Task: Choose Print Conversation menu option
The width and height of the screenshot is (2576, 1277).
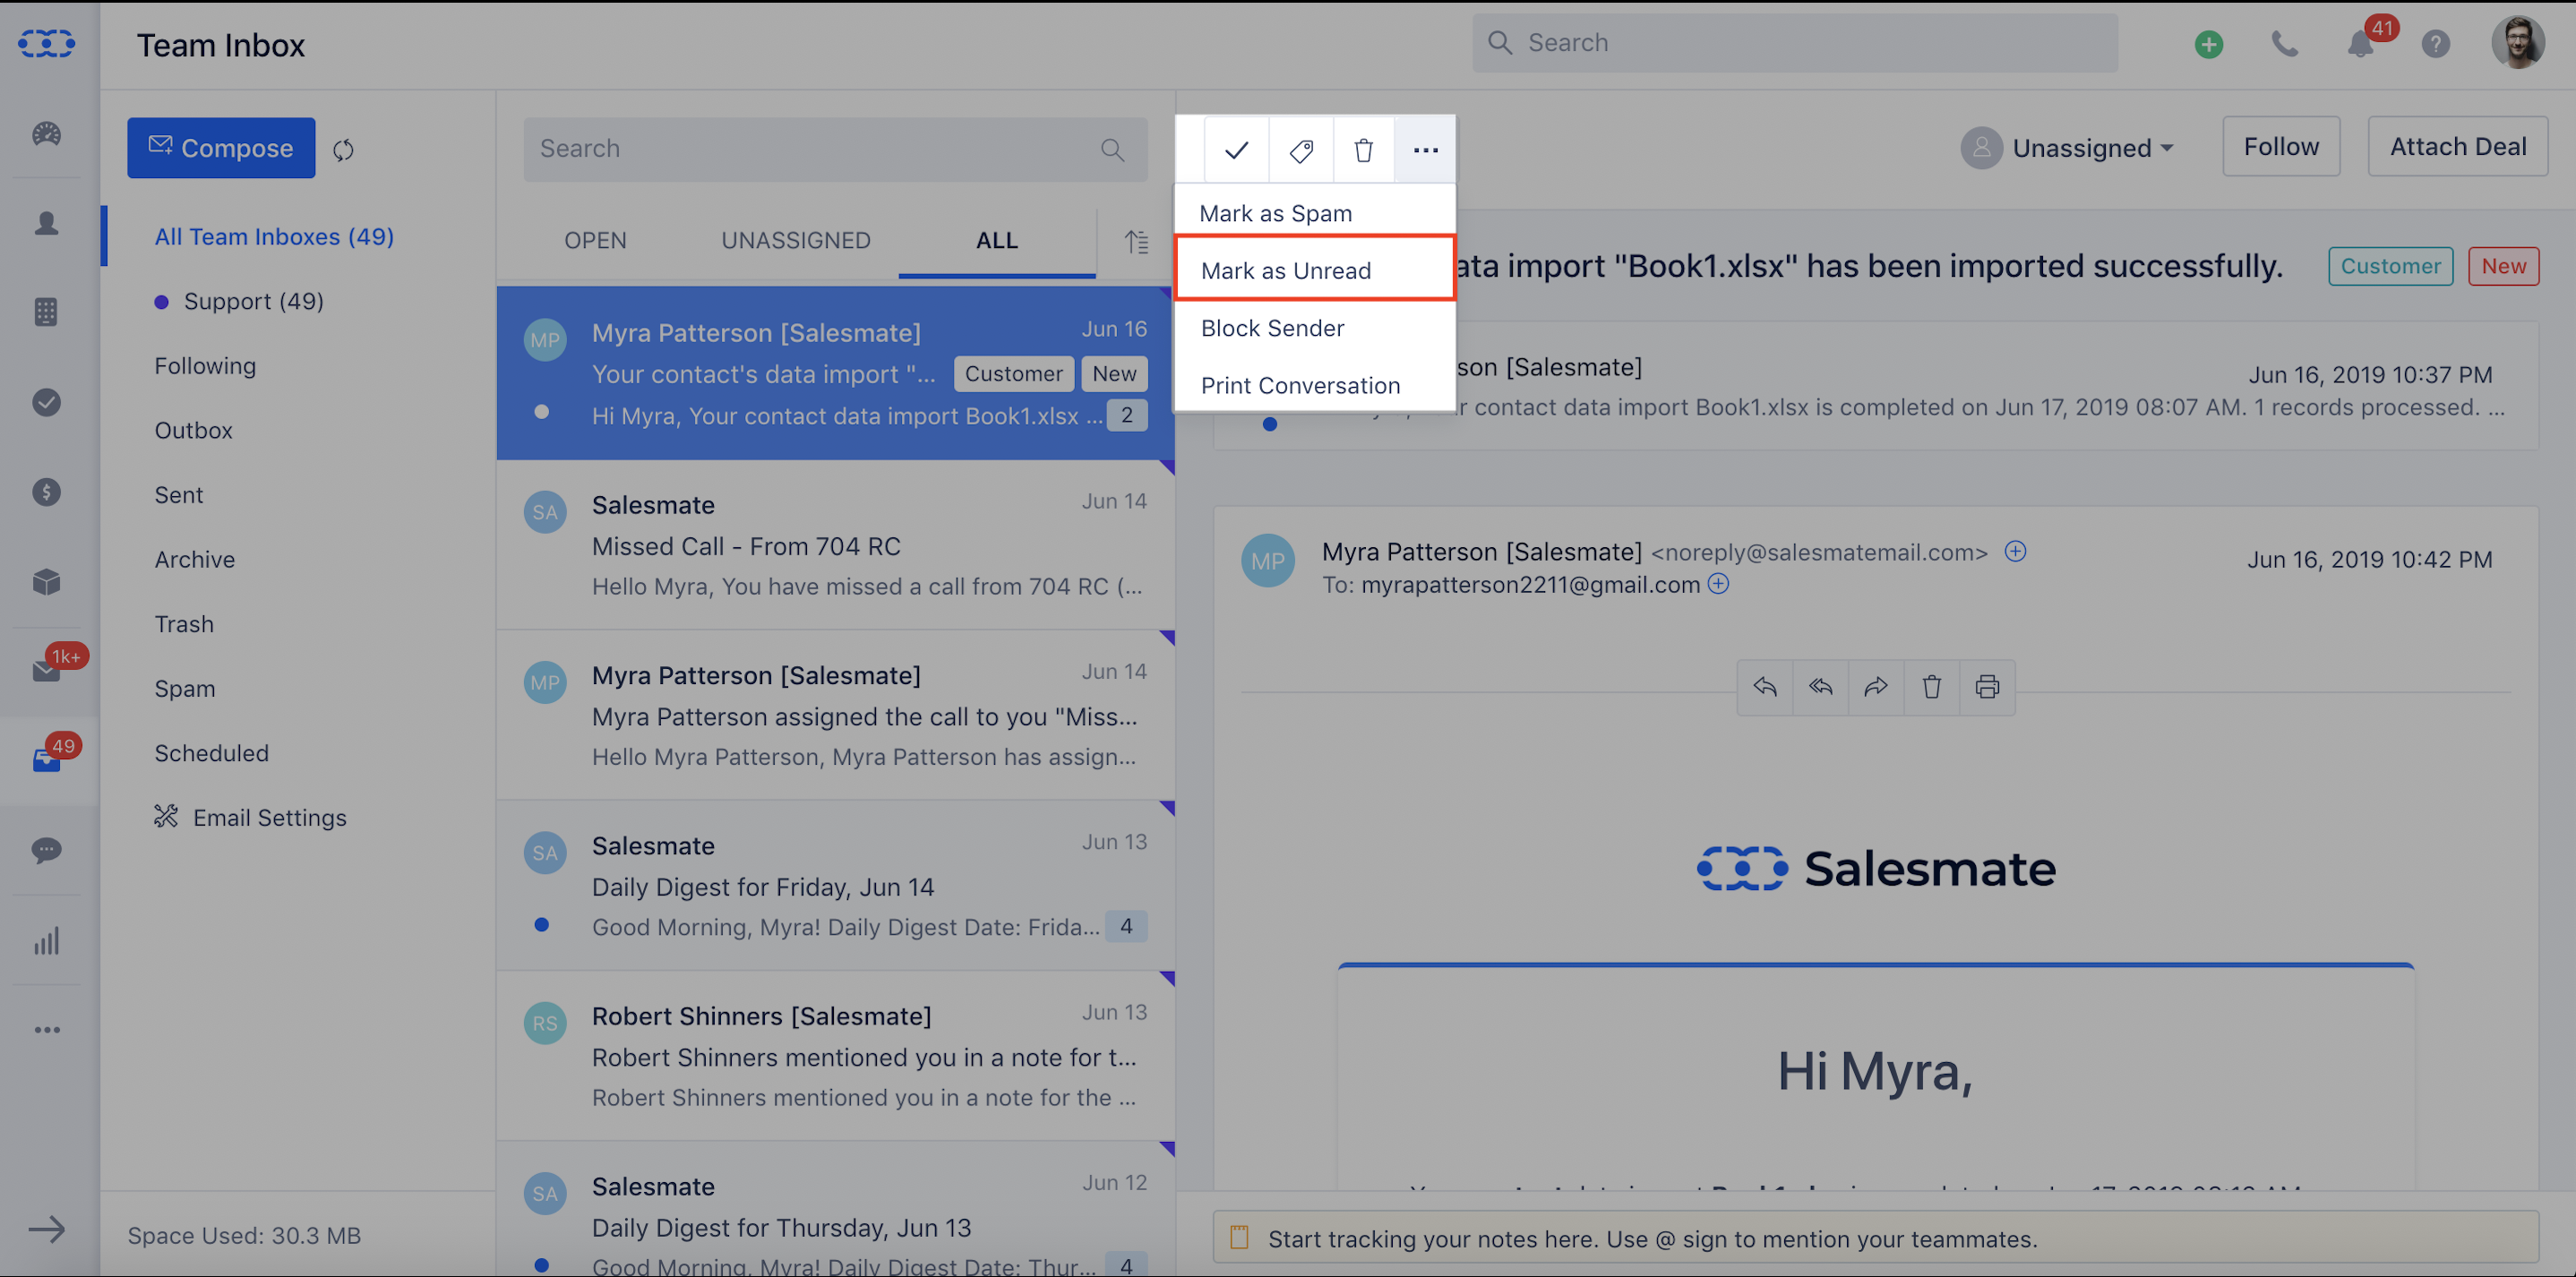Action: click(1315, 385)
